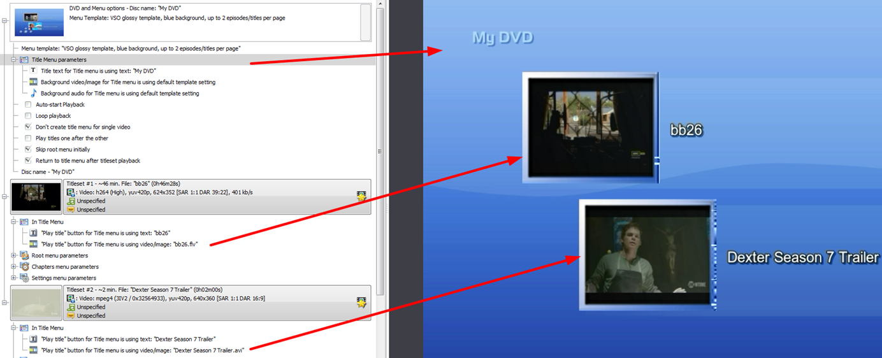Click the tree panel vertical scrollbar thumb
This screenshot has width=882, height=358.
pos(380,152)
